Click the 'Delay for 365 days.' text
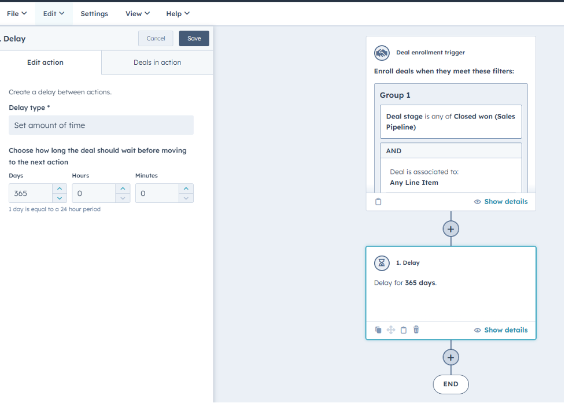The image size is (565, 403). (405, 283)
